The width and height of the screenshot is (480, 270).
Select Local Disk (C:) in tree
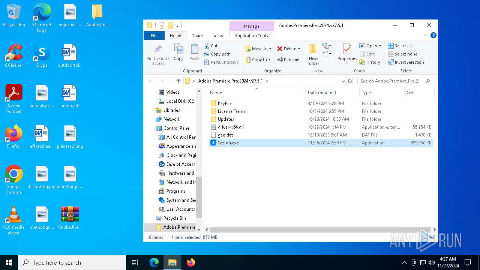point(177,101)
